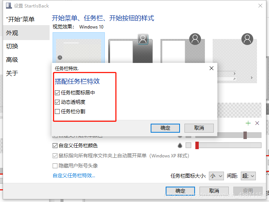Toggle 自定义任务栏颜色 checkbox
The width and height of the screenshot is (269, 202).
(55, 146)
